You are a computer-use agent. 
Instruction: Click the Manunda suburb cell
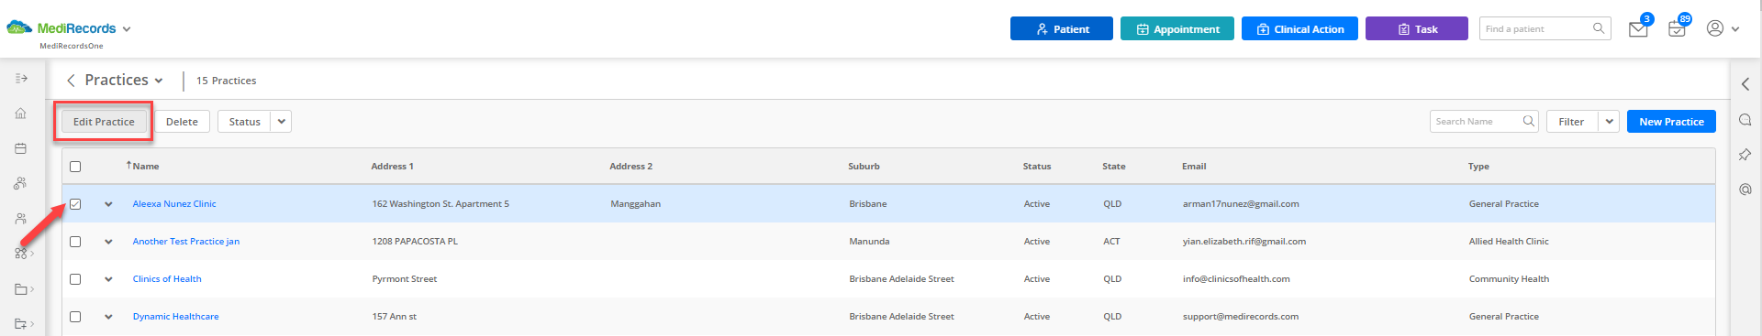click(869, 242)
